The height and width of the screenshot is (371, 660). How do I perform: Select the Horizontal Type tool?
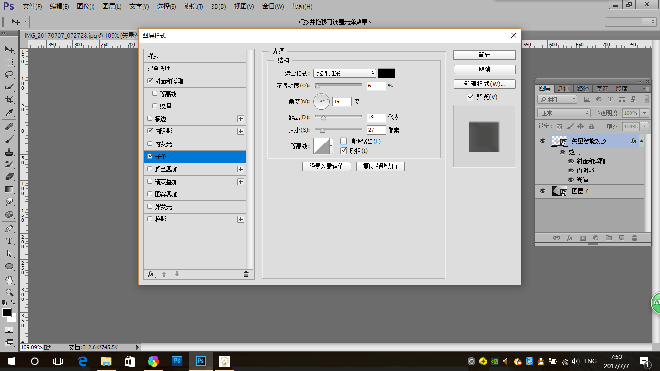pos(9,241)
